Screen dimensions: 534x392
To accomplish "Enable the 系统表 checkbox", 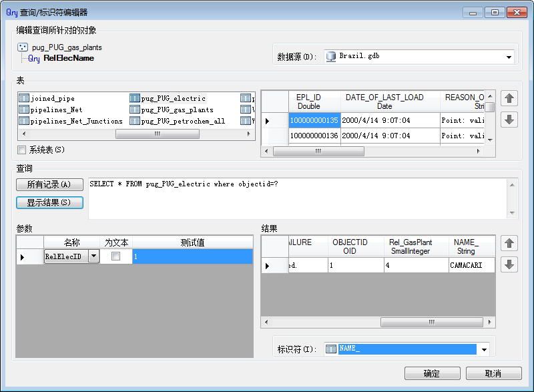I will (x=22, y=150).
